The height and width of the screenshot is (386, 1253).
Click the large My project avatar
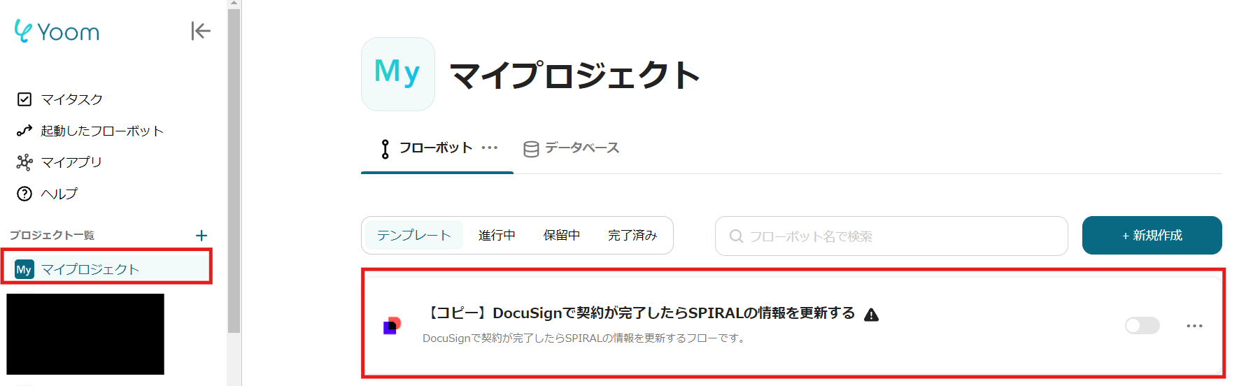tap(398, 74)
